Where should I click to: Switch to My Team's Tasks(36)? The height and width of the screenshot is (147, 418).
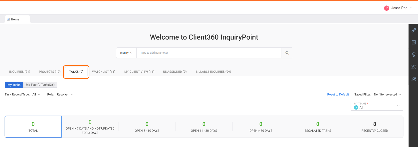click(x=40, y=85)
